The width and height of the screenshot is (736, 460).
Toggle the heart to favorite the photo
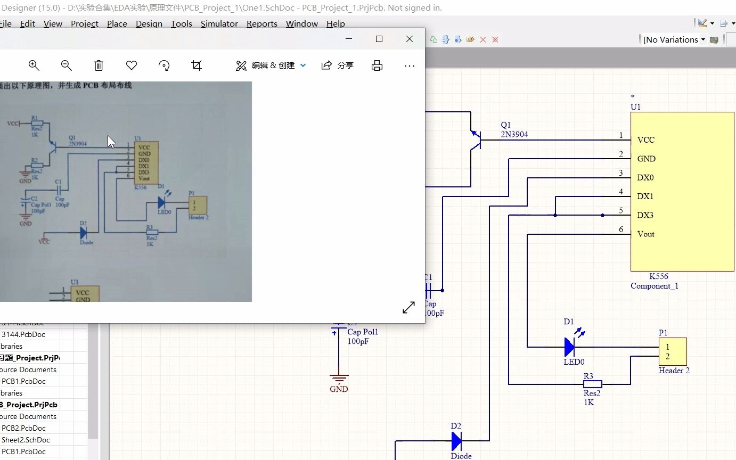pyautogui.click(x=131, y=65)
